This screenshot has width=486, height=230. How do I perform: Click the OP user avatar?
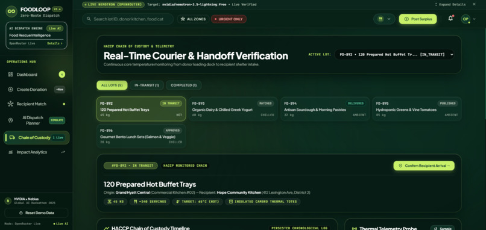(465, 19)
